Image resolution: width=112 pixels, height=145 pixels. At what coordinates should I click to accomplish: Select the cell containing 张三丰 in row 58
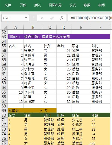pyautogui.click(x=33, y=60)
